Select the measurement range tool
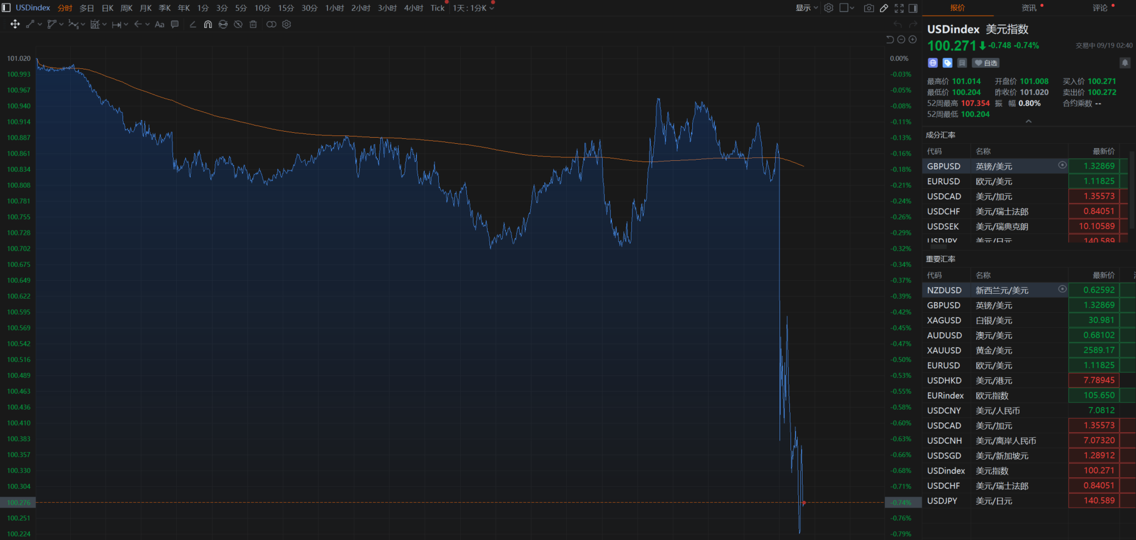 pos(94,24)
